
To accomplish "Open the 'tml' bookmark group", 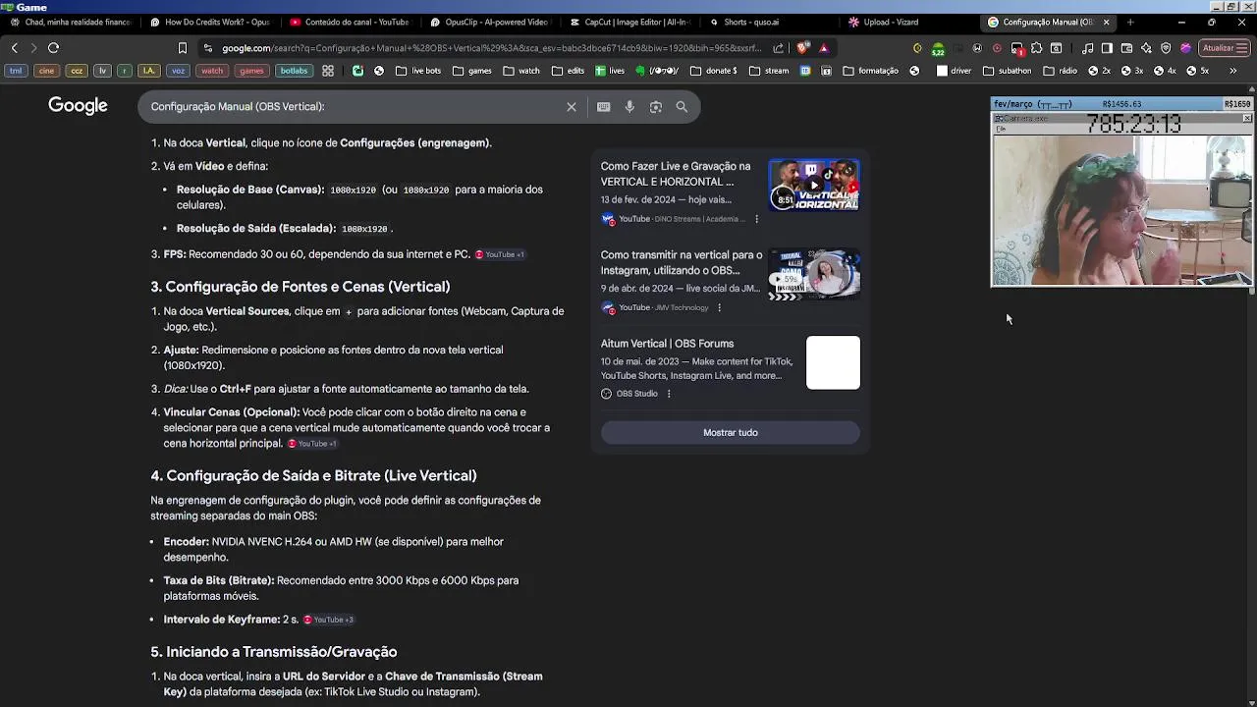I will point(16,71).
